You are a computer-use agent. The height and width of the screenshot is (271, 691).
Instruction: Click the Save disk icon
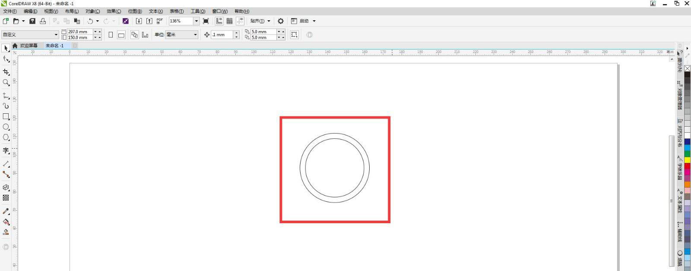click(x=32, y=21)
